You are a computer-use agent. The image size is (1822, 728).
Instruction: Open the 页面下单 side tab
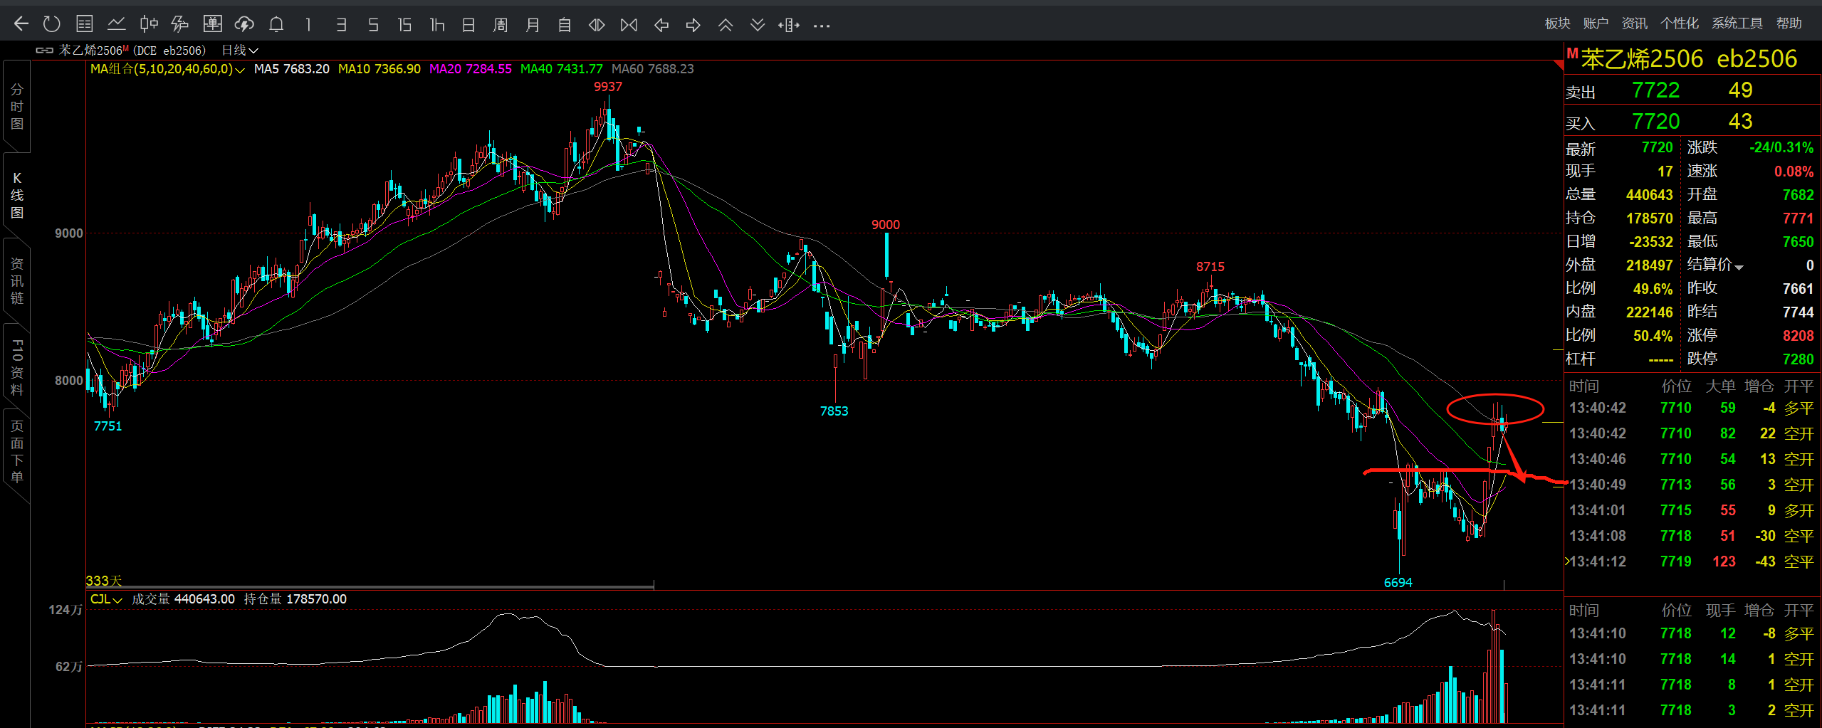(x=16, y=451)
